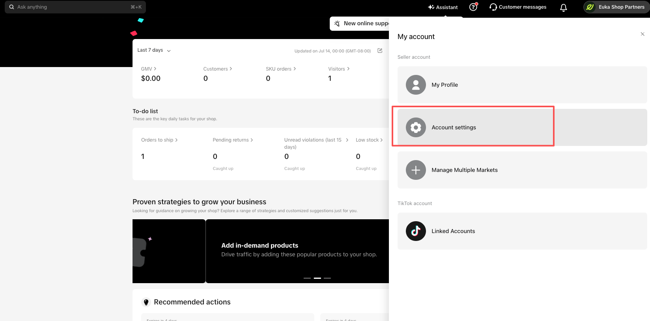Click the Proven strategies heading
The image size is (650, 321).
199,202
